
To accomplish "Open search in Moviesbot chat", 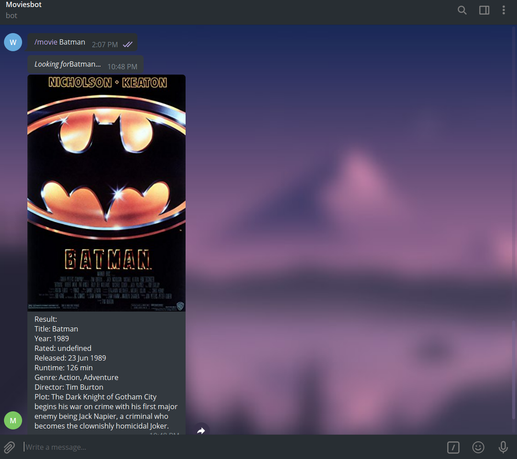I will tap(462, 10).
